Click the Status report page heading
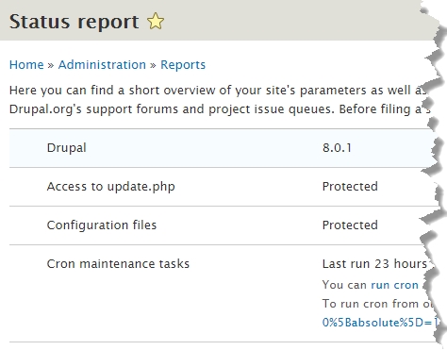The image size is (447, 350). click(74, 22)
